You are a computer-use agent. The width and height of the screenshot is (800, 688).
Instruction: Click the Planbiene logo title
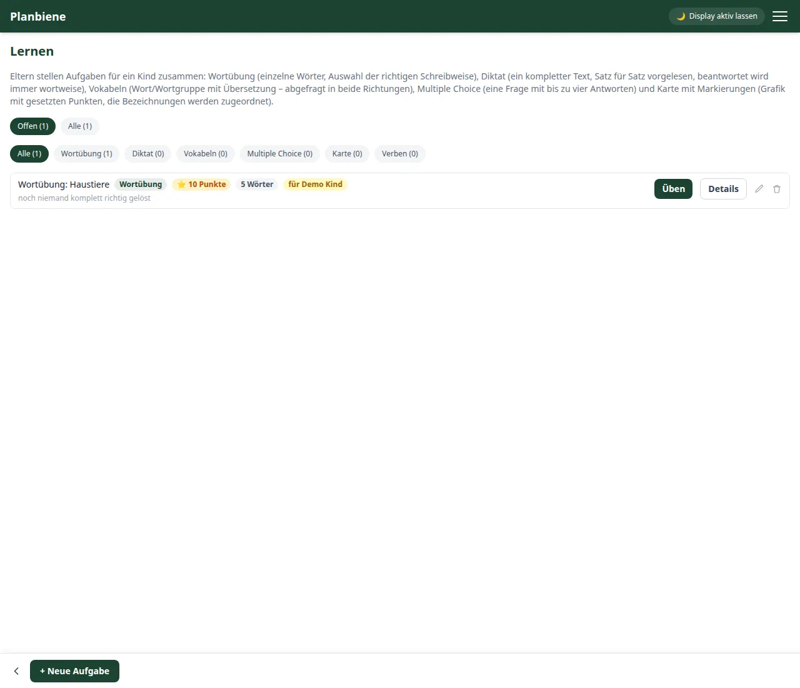[x=38, y=16]
